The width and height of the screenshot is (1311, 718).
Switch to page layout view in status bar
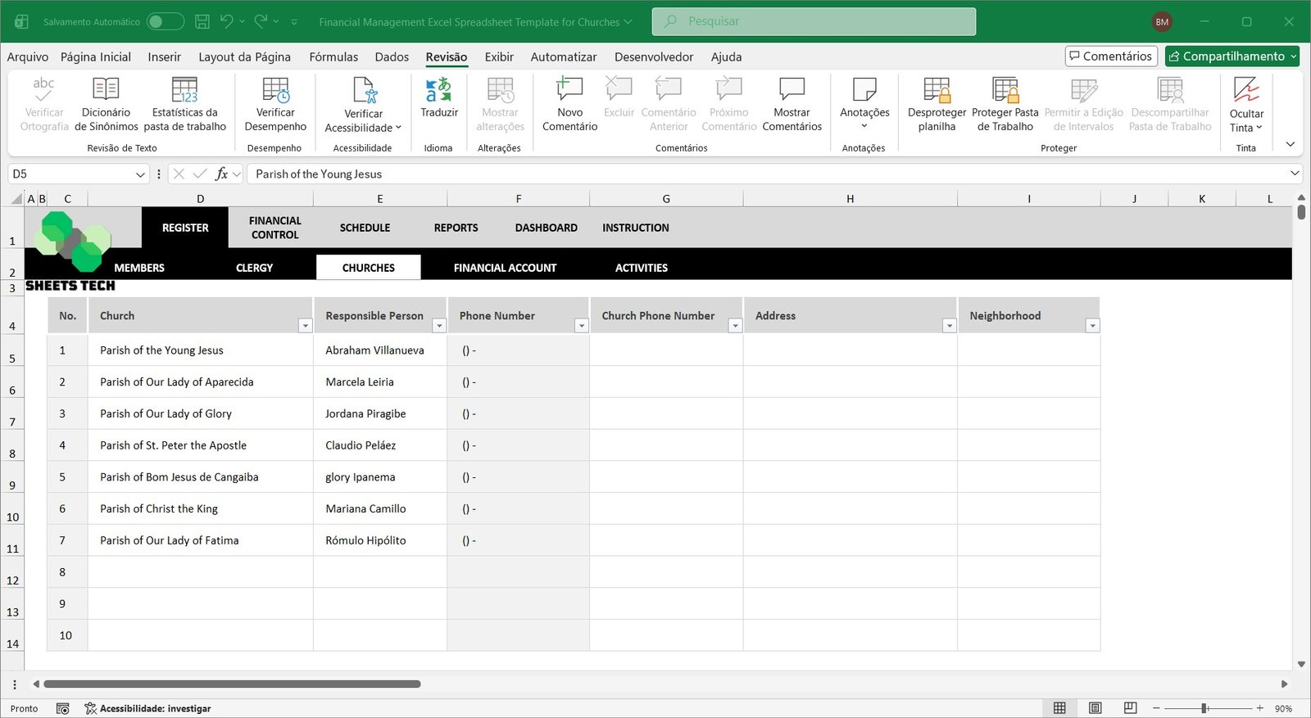tap(1095, 708)
